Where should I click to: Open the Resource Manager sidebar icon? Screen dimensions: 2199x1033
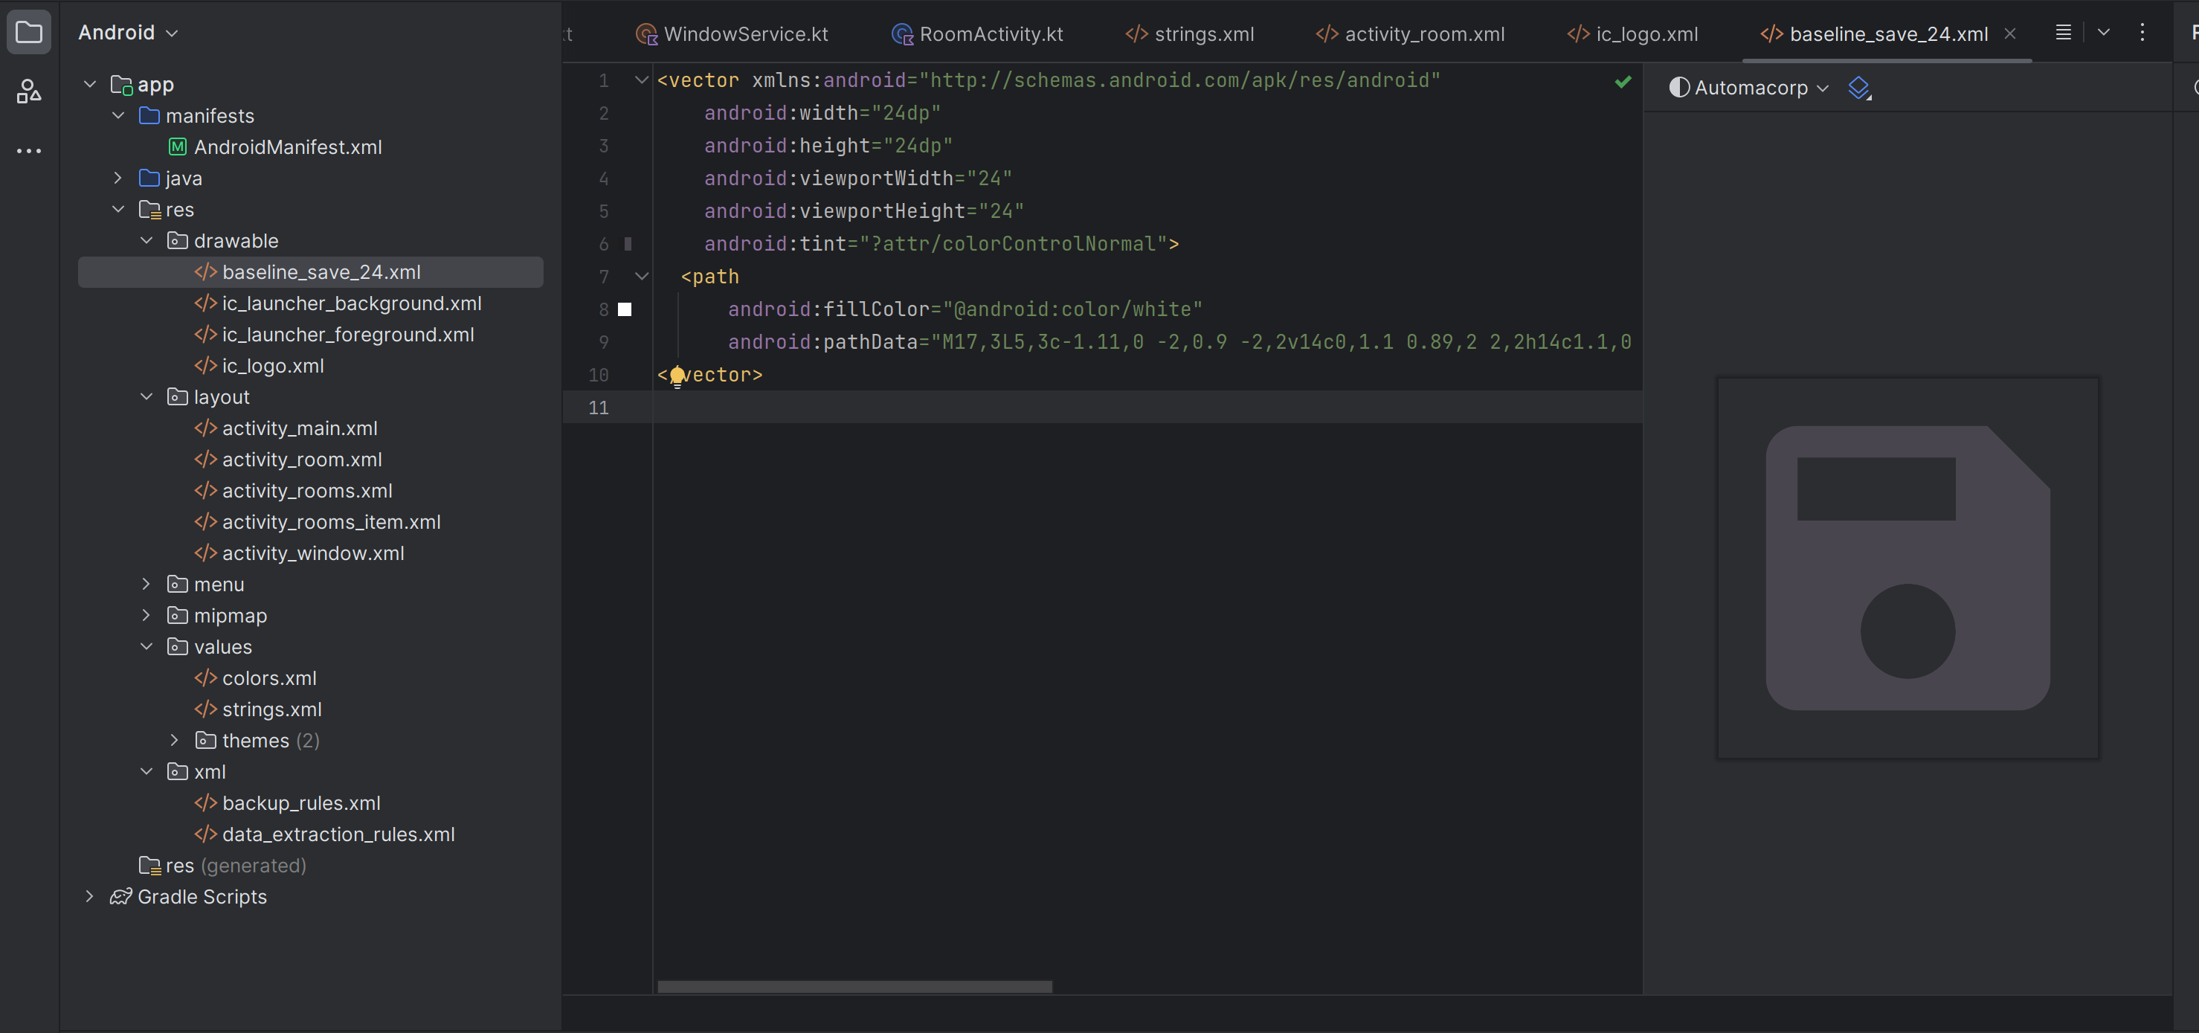29,91
